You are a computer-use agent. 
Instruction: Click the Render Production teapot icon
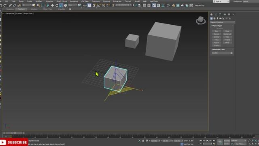coord(183,5)
